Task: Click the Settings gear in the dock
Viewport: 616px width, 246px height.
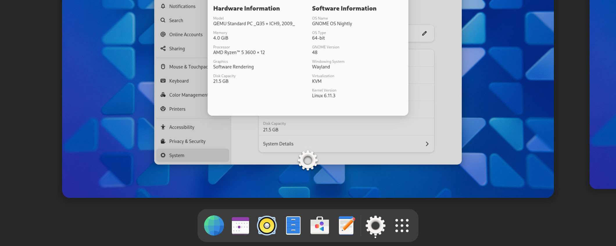Action: coord(375,226)
